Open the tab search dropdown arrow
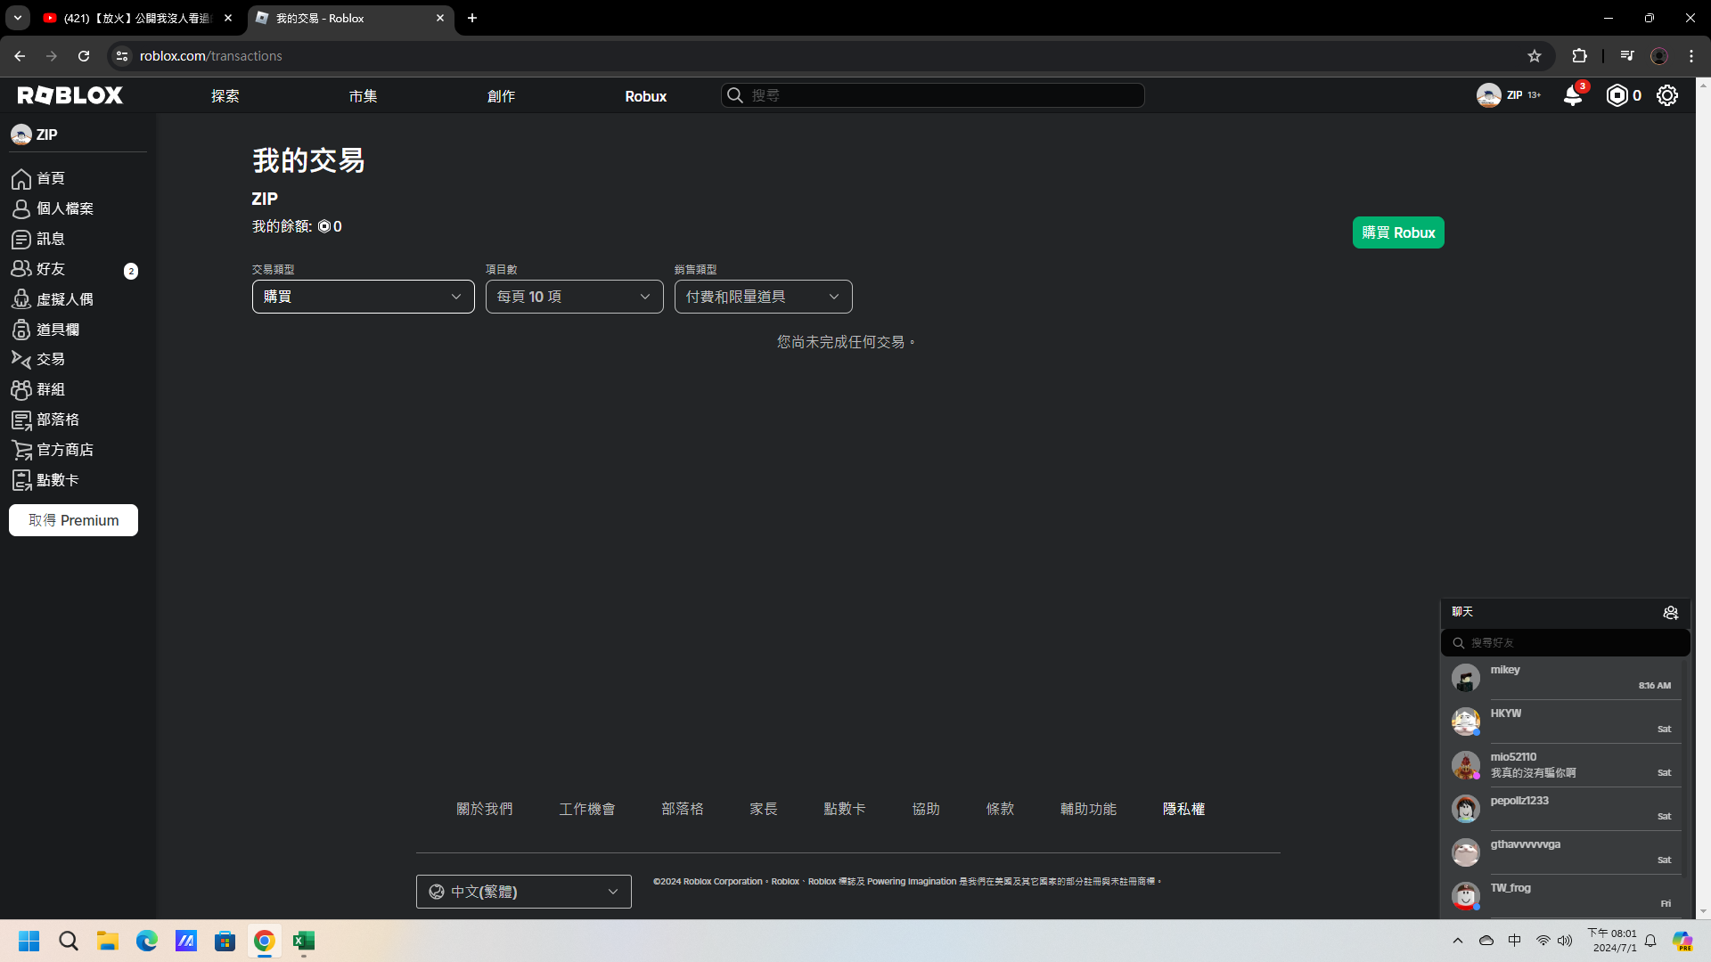The image size is (1711, 962). pyautogui.click(x=18, y=18)
